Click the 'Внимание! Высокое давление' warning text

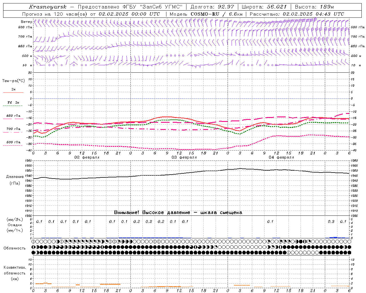[x=152, y=213]
